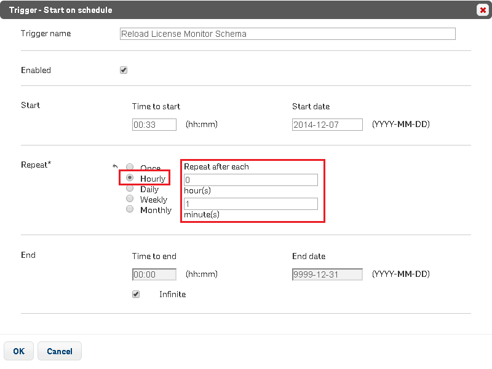Close the Trigger dialog with X icon
Viewport: 492px width, 369px height.
(482, 10)
